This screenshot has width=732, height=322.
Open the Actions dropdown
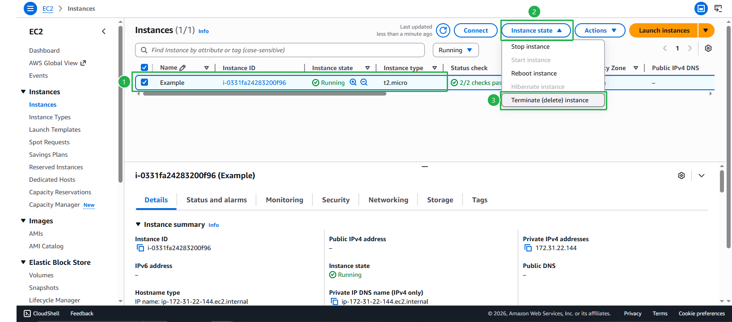tap(600, 30)
